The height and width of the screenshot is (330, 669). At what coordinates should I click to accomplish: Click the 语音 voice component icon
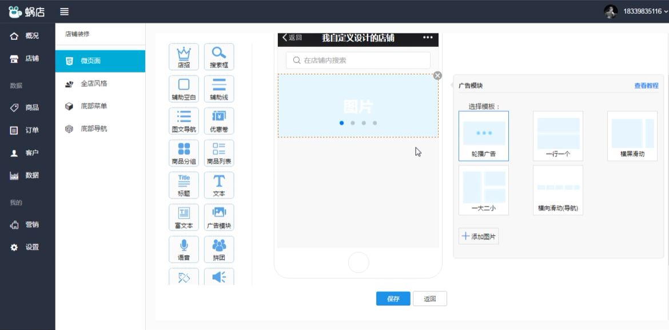(x=184, y=249)
